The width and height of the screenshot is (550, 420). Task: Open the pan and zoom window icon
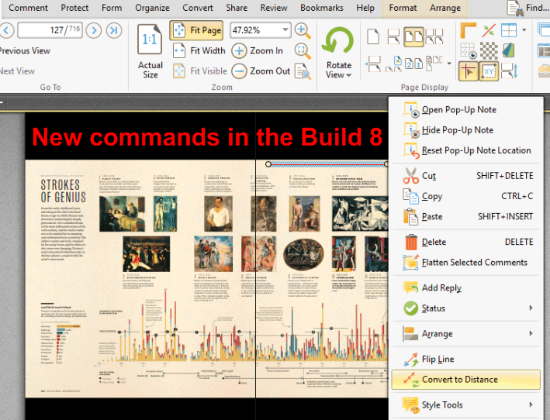pos(303,71)
